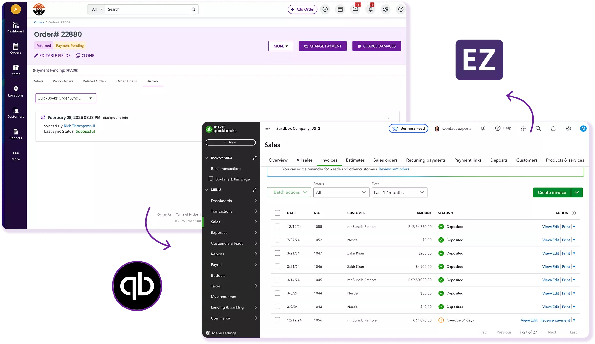Screen dimensions: 595x344
Task: Switch to the Sales orders tab
Action: pyautogui.click(x=386, y=160)
